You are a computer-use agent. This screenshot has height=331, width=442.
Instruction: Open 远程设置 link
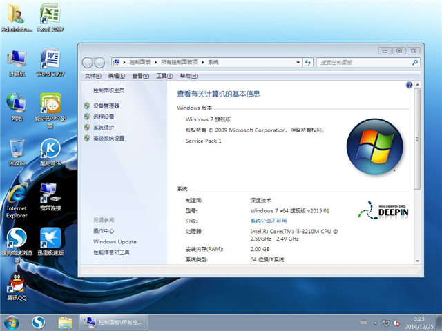[104, 117]
